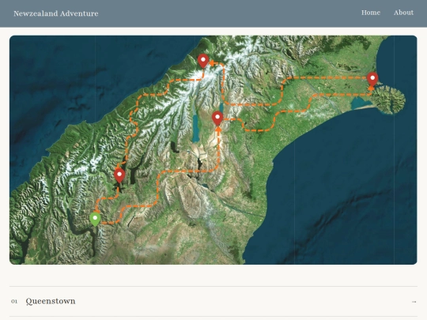Open the Home navigation item
Screen dimensions: 427x320
371,13
